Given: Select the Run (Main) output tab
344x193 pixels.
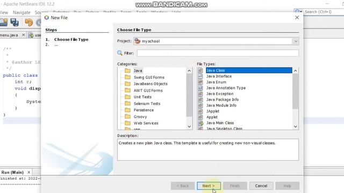Looking at the screenshot, I should coord(12,172).
